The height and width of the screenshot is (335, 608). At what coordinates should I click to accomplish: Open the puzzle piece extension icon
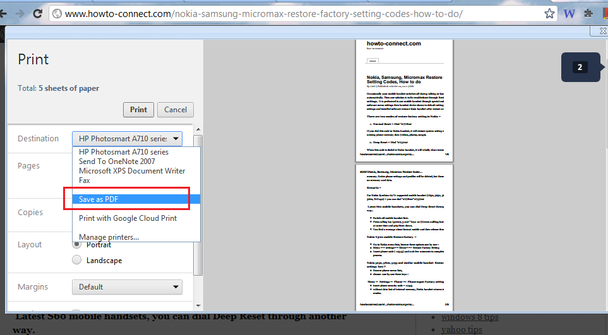pos(588,14)
